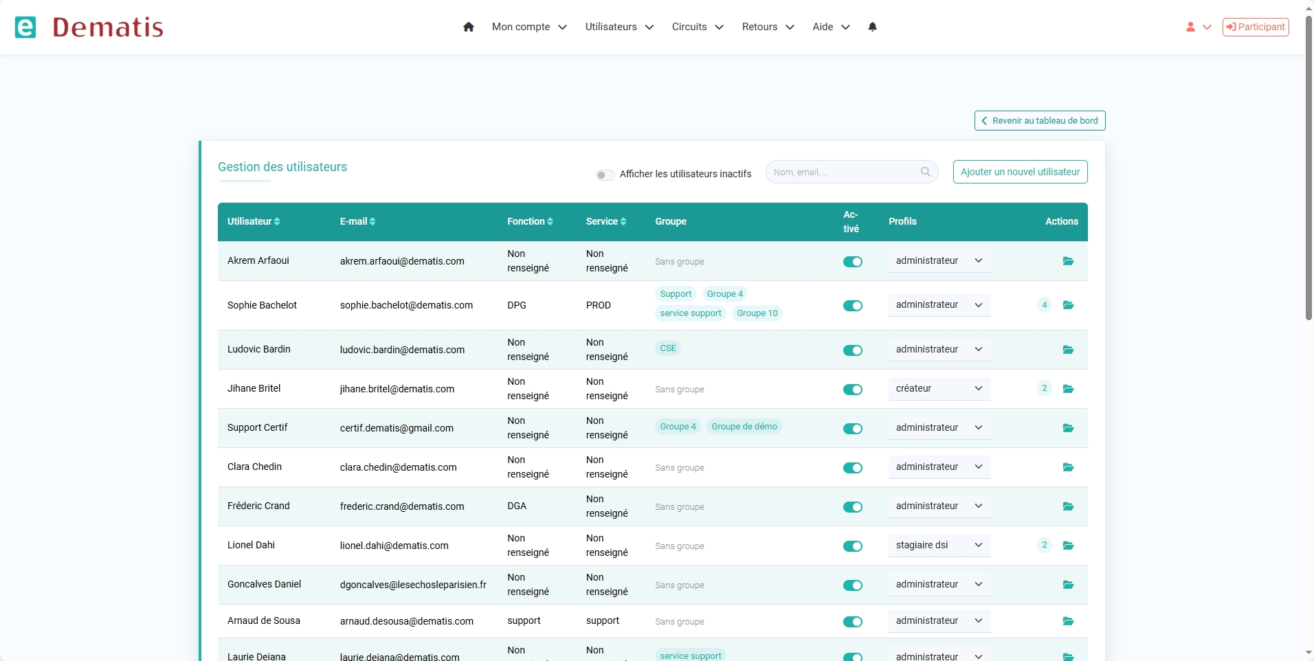Screen dimensions: 1314x661
Task: Click Revenir au tableau de bord
Action: [x=1039, y=120]
